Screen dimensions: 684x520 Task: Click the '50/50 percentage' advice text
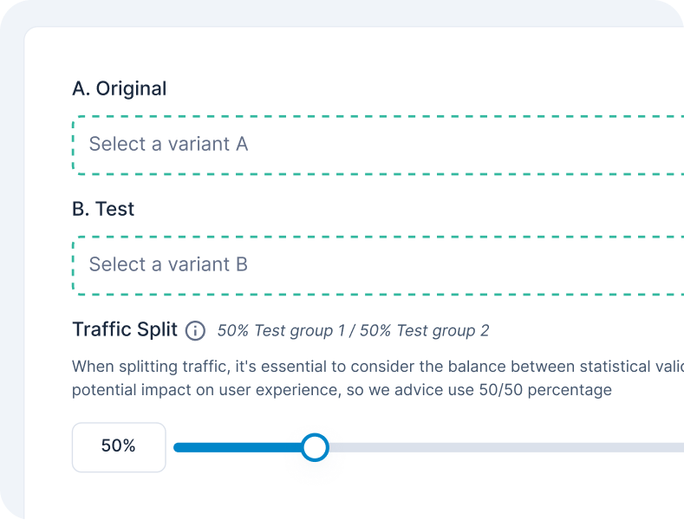click(x=545, y=390)
